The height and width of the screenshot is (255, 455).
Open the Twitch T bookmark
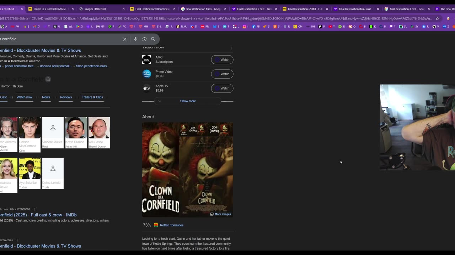click(393, 27)
